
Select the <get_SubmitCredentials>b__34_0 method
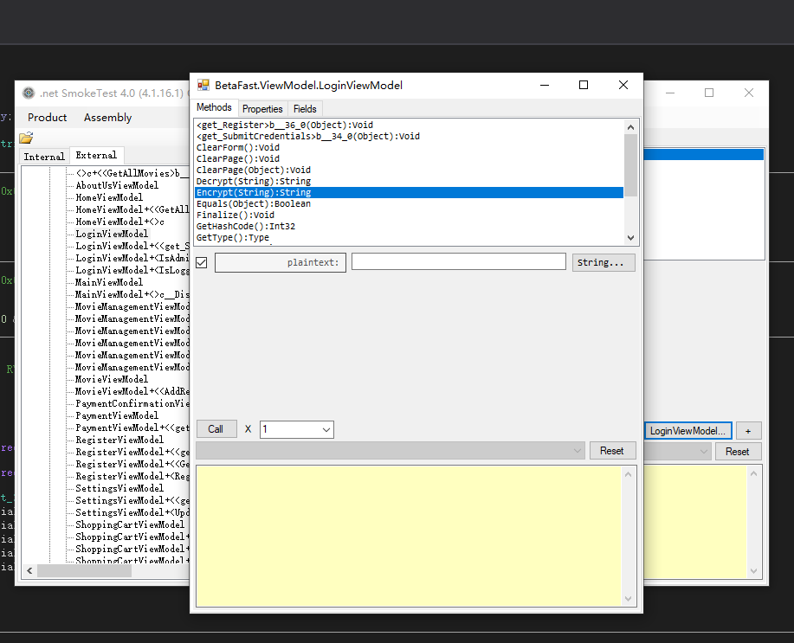click(410, 136)
